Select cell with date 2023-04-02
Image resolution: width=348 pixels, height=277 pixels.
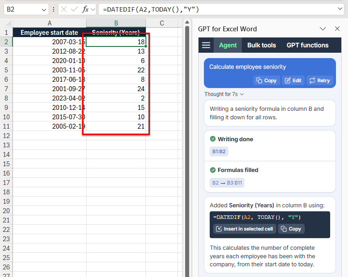pyautogui.click(x=49, y=98)
